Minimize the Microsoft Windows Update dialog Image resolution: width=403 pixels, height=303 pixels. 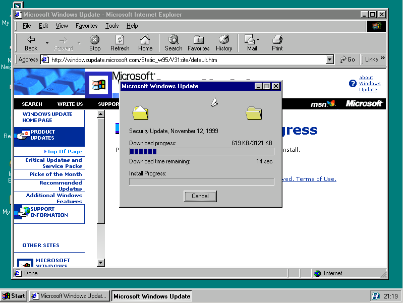tap(259, 86)
